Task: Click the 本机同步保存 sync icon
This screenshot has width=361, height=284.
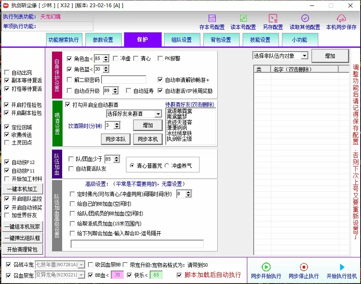Action: pyautogui.click(x=341, y=18)
